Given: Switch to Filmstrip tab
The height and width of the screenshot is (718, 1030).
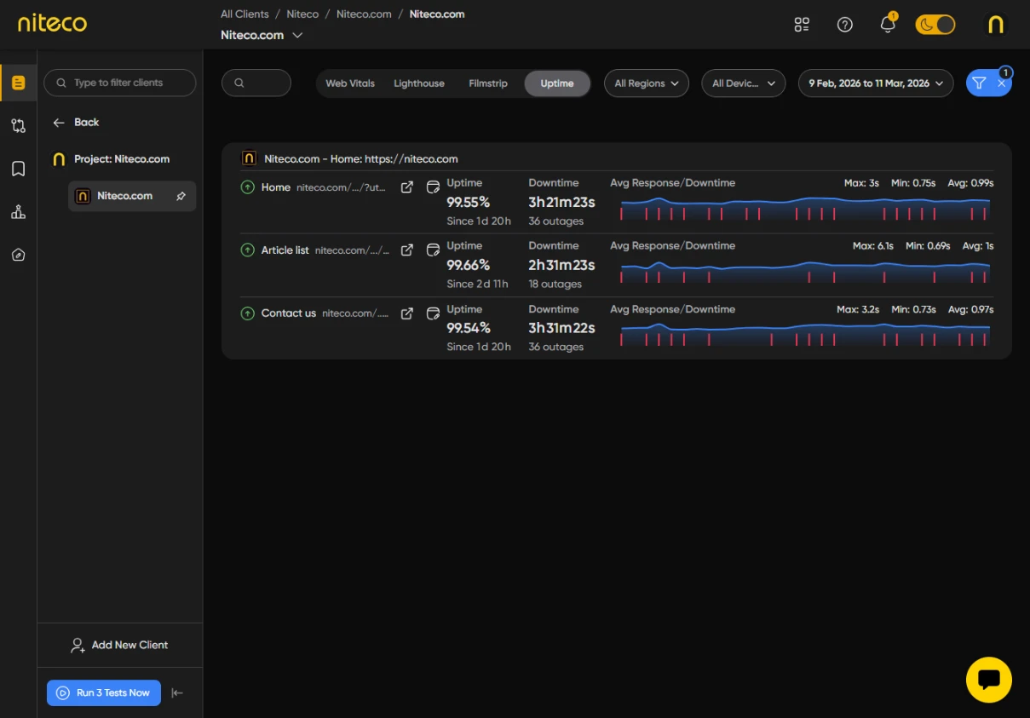Looking at the screenshot, I should point(488,83).
